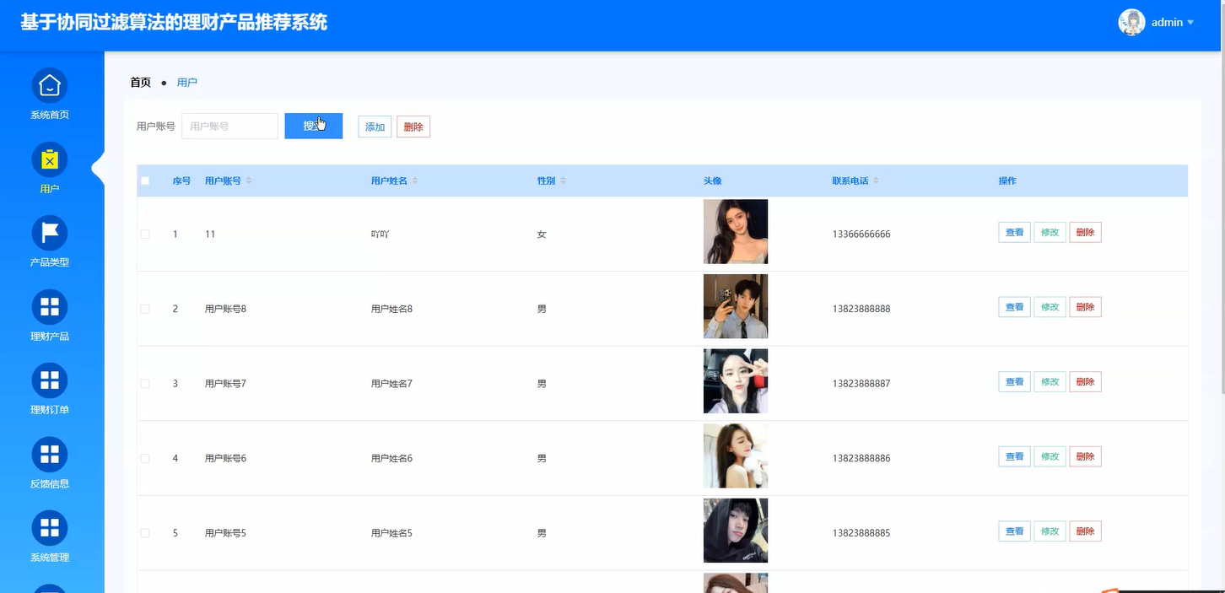1225x593 pixels.
Task: Click 删除 for 用户账号7
Action: pos(1085,382)
